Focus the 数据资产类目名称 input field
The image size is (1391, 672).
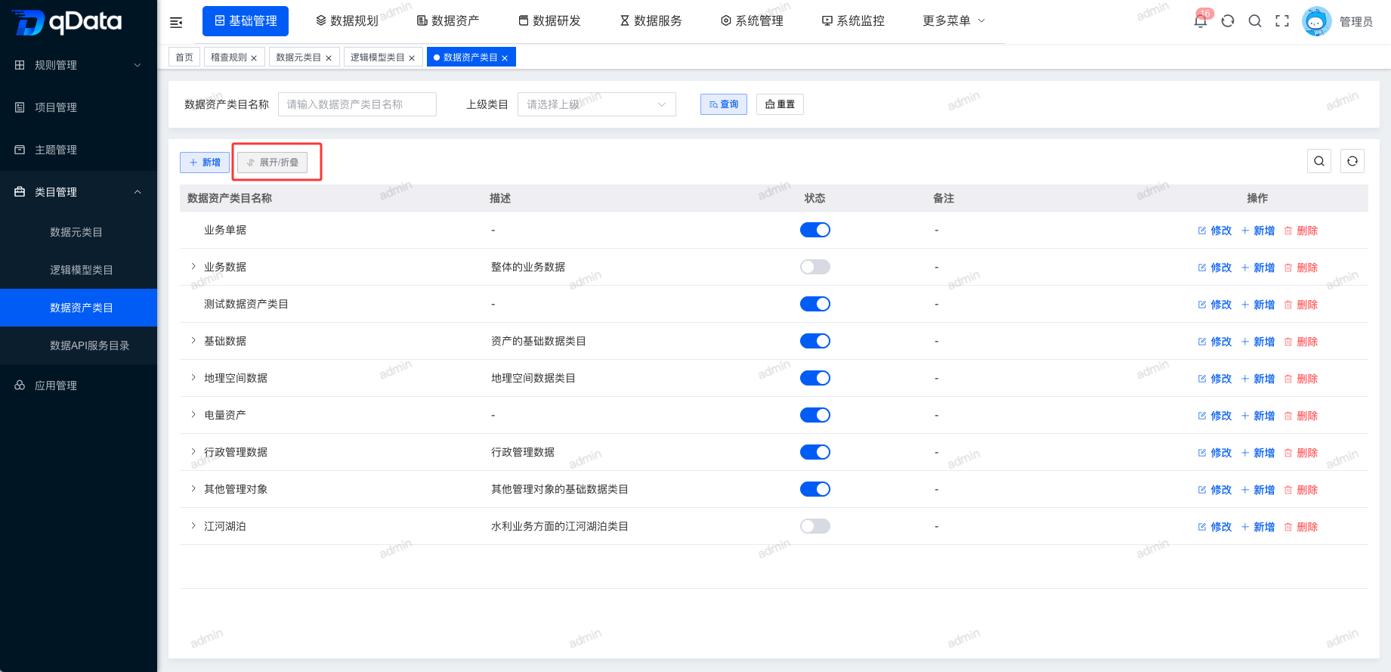click(x=357, y=104)
